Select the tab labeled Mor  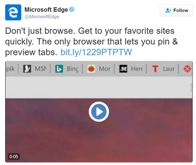tap(104, 69)
